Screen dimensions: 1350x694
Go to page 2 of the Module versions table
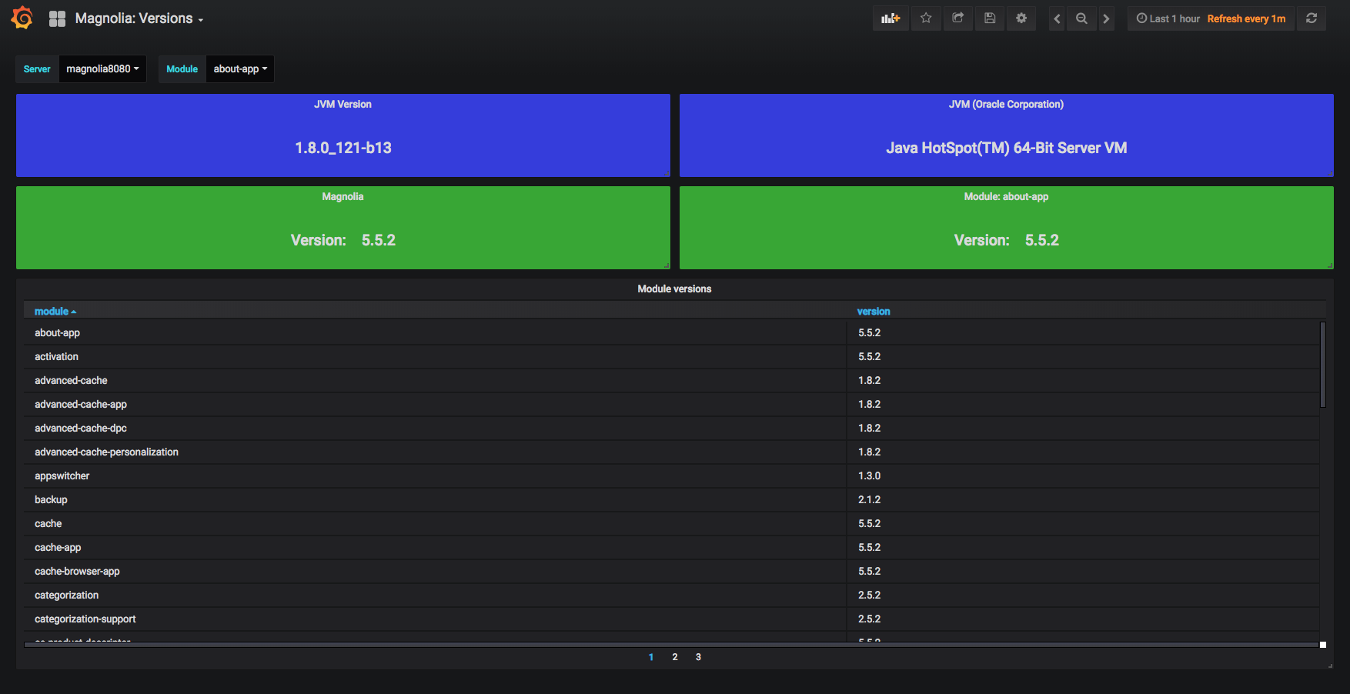click(x=674, y=657)
